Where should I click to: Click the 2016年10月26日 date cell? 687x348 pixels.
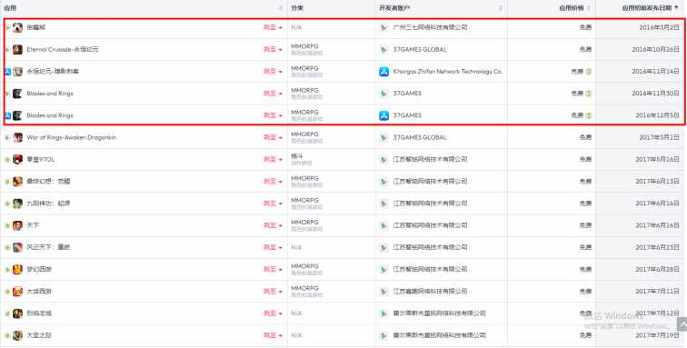click(x=656, y=50)
